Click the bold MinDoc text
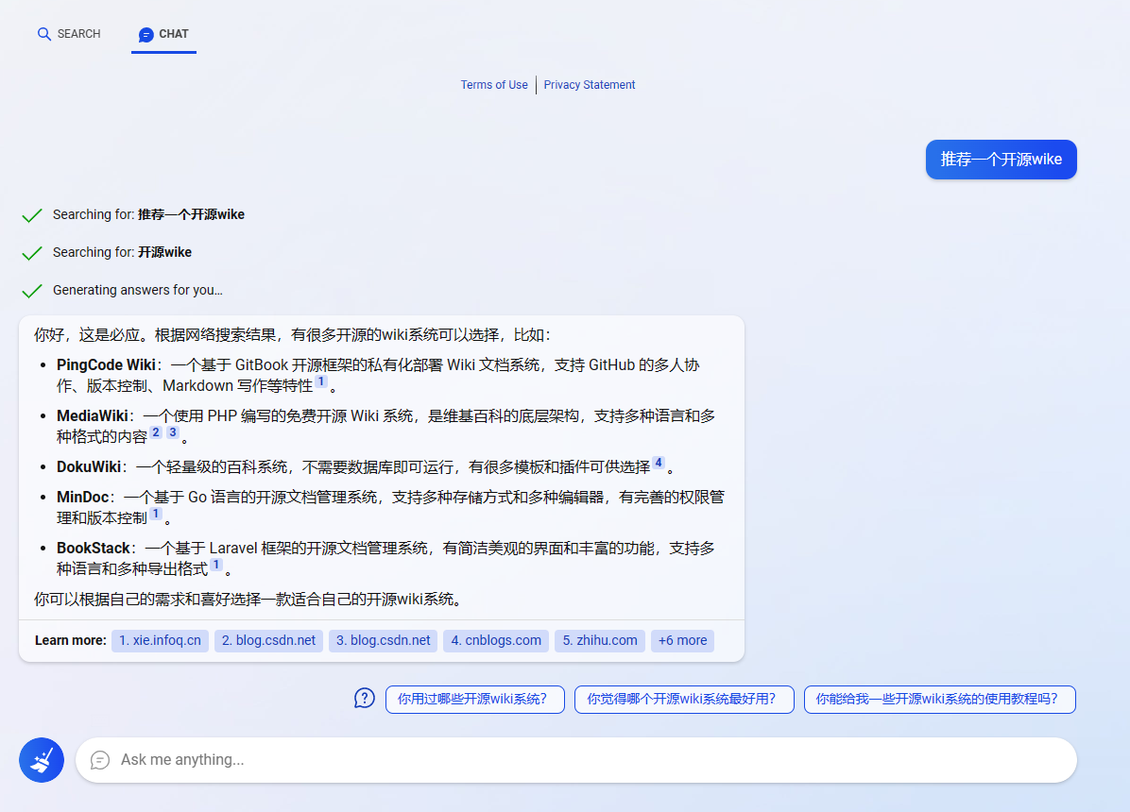 [83, 498]
